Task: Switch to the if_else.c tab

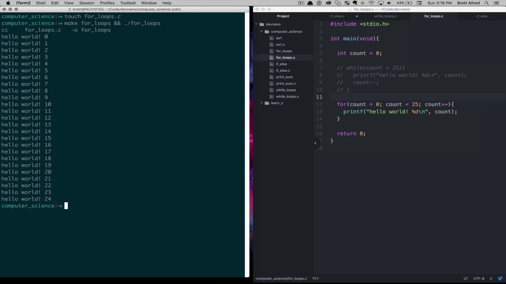Action: pos(337,16)
